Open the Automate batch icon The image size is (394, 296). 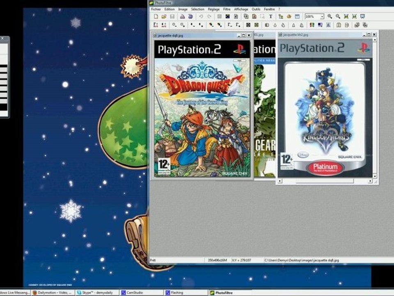[289, 16]
